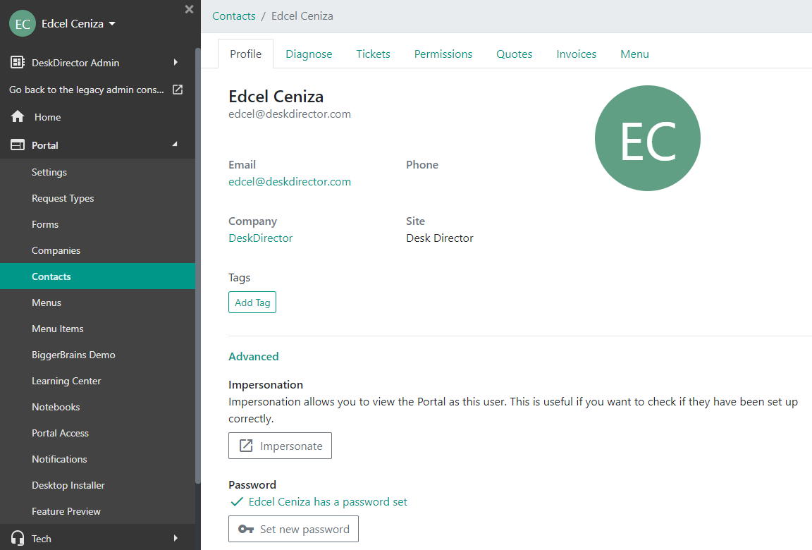Open the Edcel Ceniza user dropdown
This screenshot has width=812, height=550.
point(78,24)
